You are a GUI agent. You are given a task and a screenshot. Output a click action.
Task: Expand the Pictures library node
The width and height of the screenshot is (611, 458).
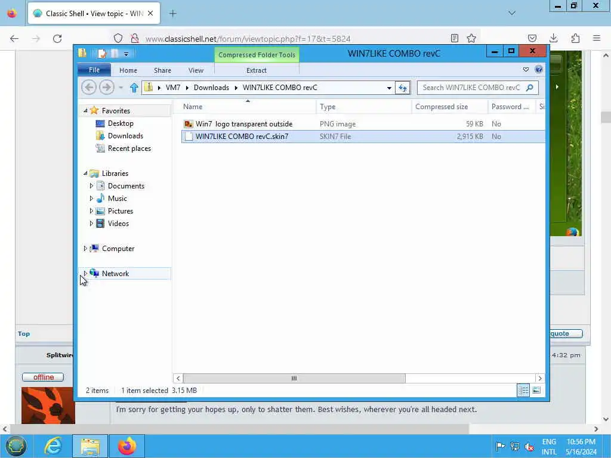click(91, 211)
